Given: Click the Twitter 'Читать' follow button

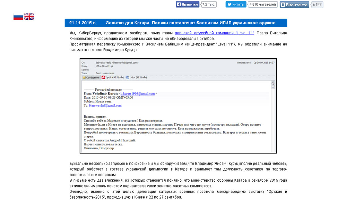Looking at the screenshot, I should coord(236,5).
